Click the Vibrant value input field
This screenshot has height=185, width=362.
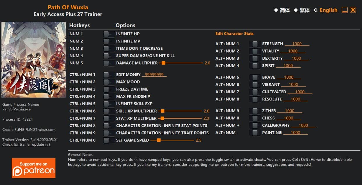click(293, 84)
